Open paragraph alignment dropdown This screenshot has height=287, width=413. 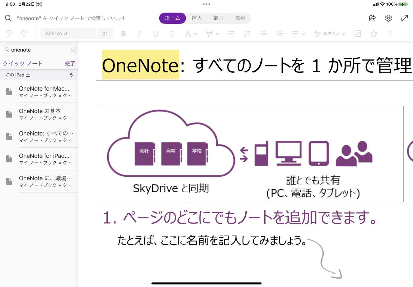tap(298, 34)
